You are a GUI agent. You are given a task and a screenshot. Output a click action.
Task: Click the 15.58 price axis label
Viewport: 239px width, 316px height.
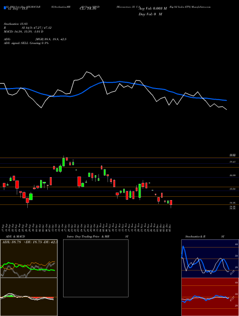pos(232,189)
